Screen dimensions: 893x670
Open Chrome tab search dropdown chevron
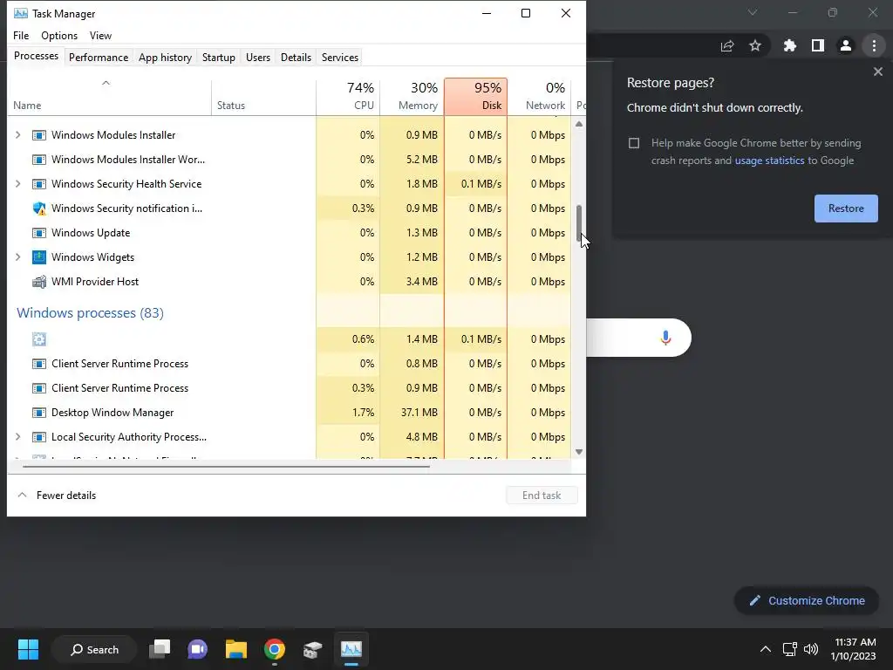[x=753, y=12]
